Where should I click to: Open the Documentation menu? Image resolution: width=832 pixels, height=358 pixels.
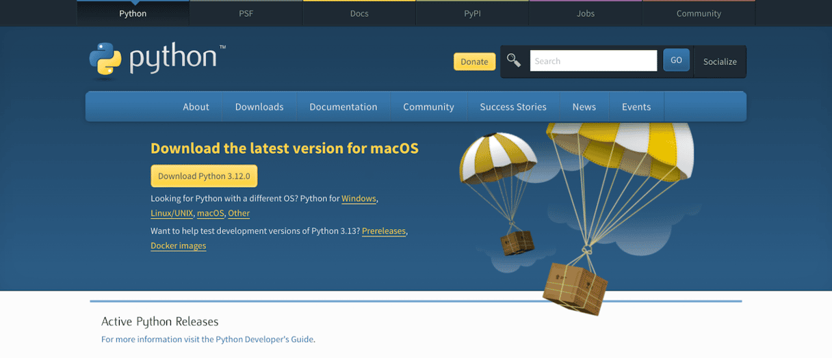click(x=343, y=107)
